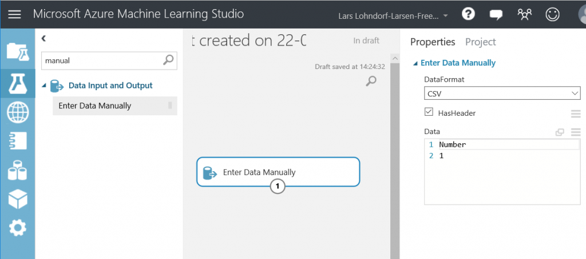Open Trained Models cube icon
The image size is (586, 259).
click(17, 199)
